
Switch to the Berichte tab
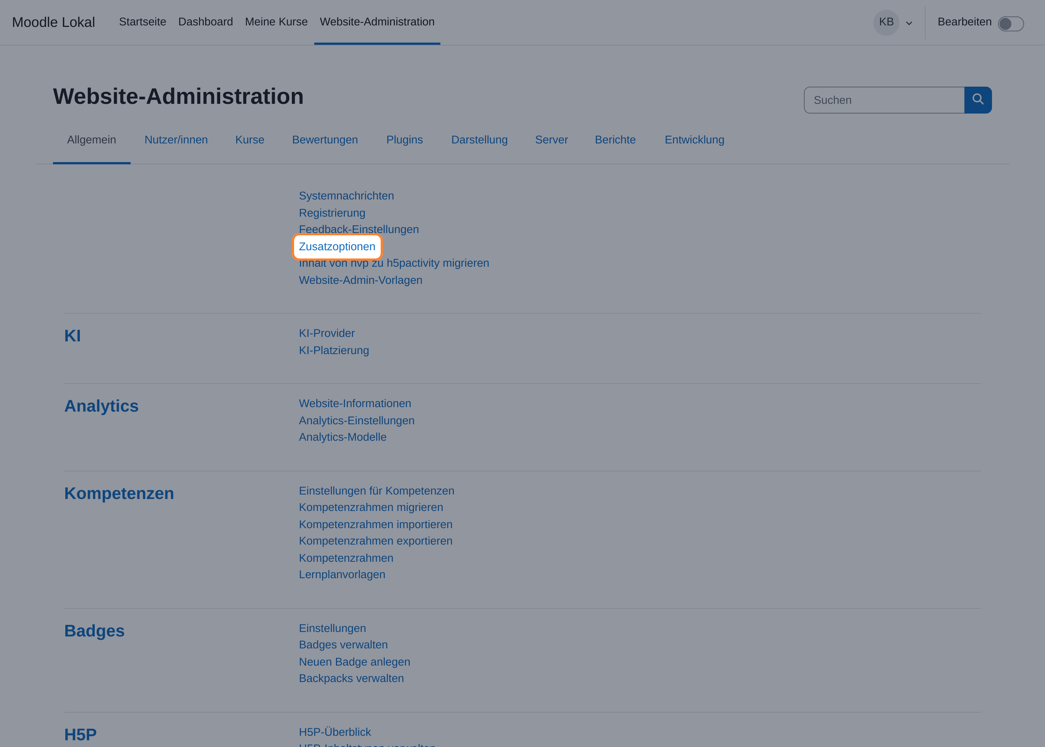(615, 140)
